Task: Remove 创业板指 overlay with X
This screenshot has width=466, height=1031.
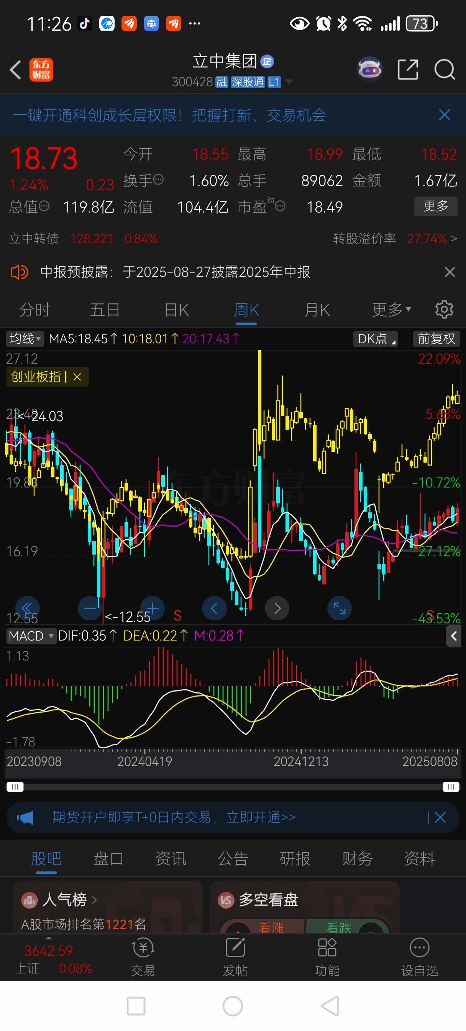Action: click(x=77, y=377)
